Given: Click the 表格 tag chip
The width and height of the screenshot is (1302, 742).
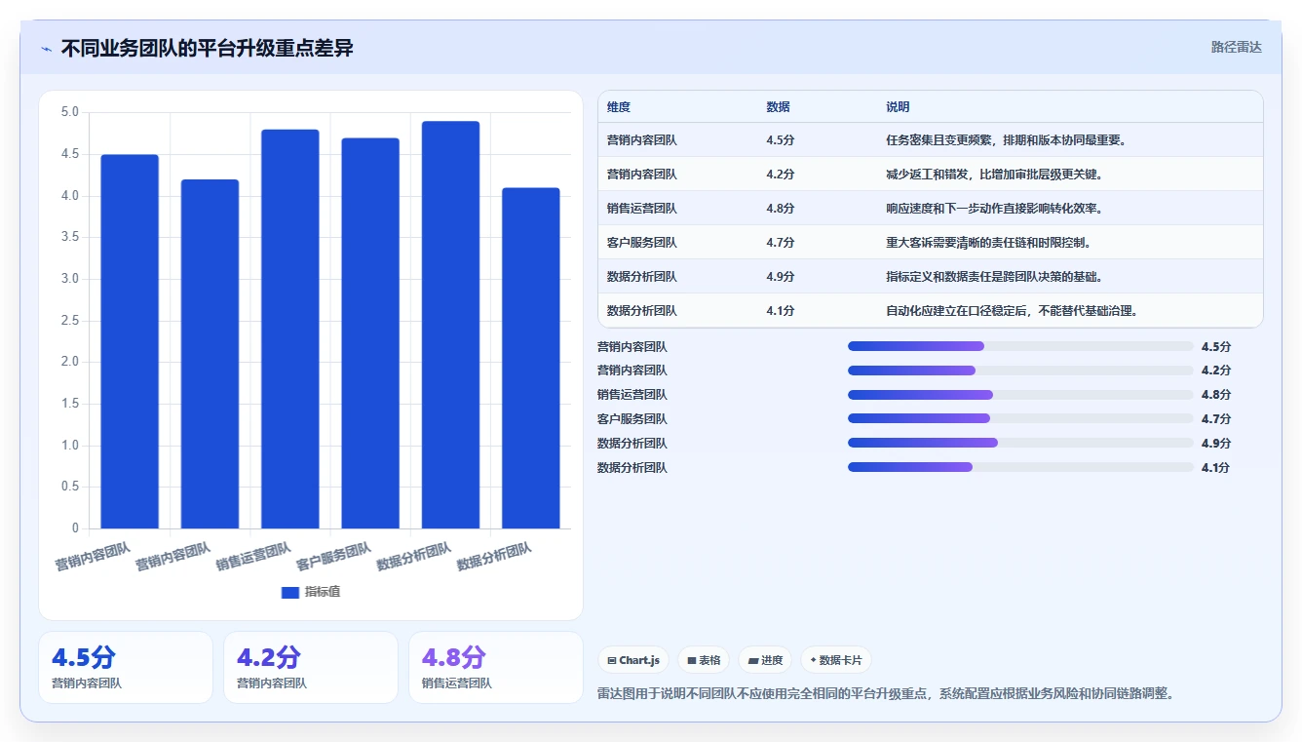Looking at the screenshot, I should tap(704, 660).
